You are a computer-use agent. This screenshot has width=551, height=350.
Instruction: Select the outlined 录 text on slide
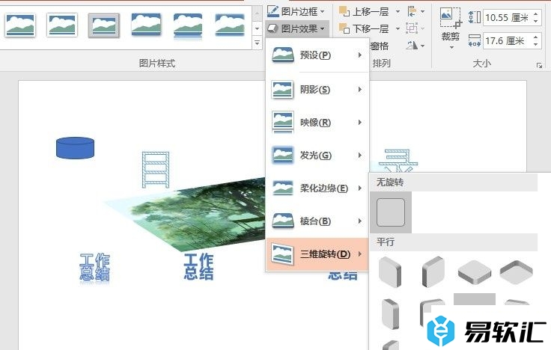398,161
